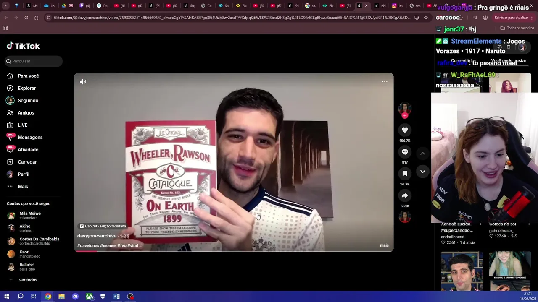
Task: Open the Perfil page
Action: coord(23,174)
